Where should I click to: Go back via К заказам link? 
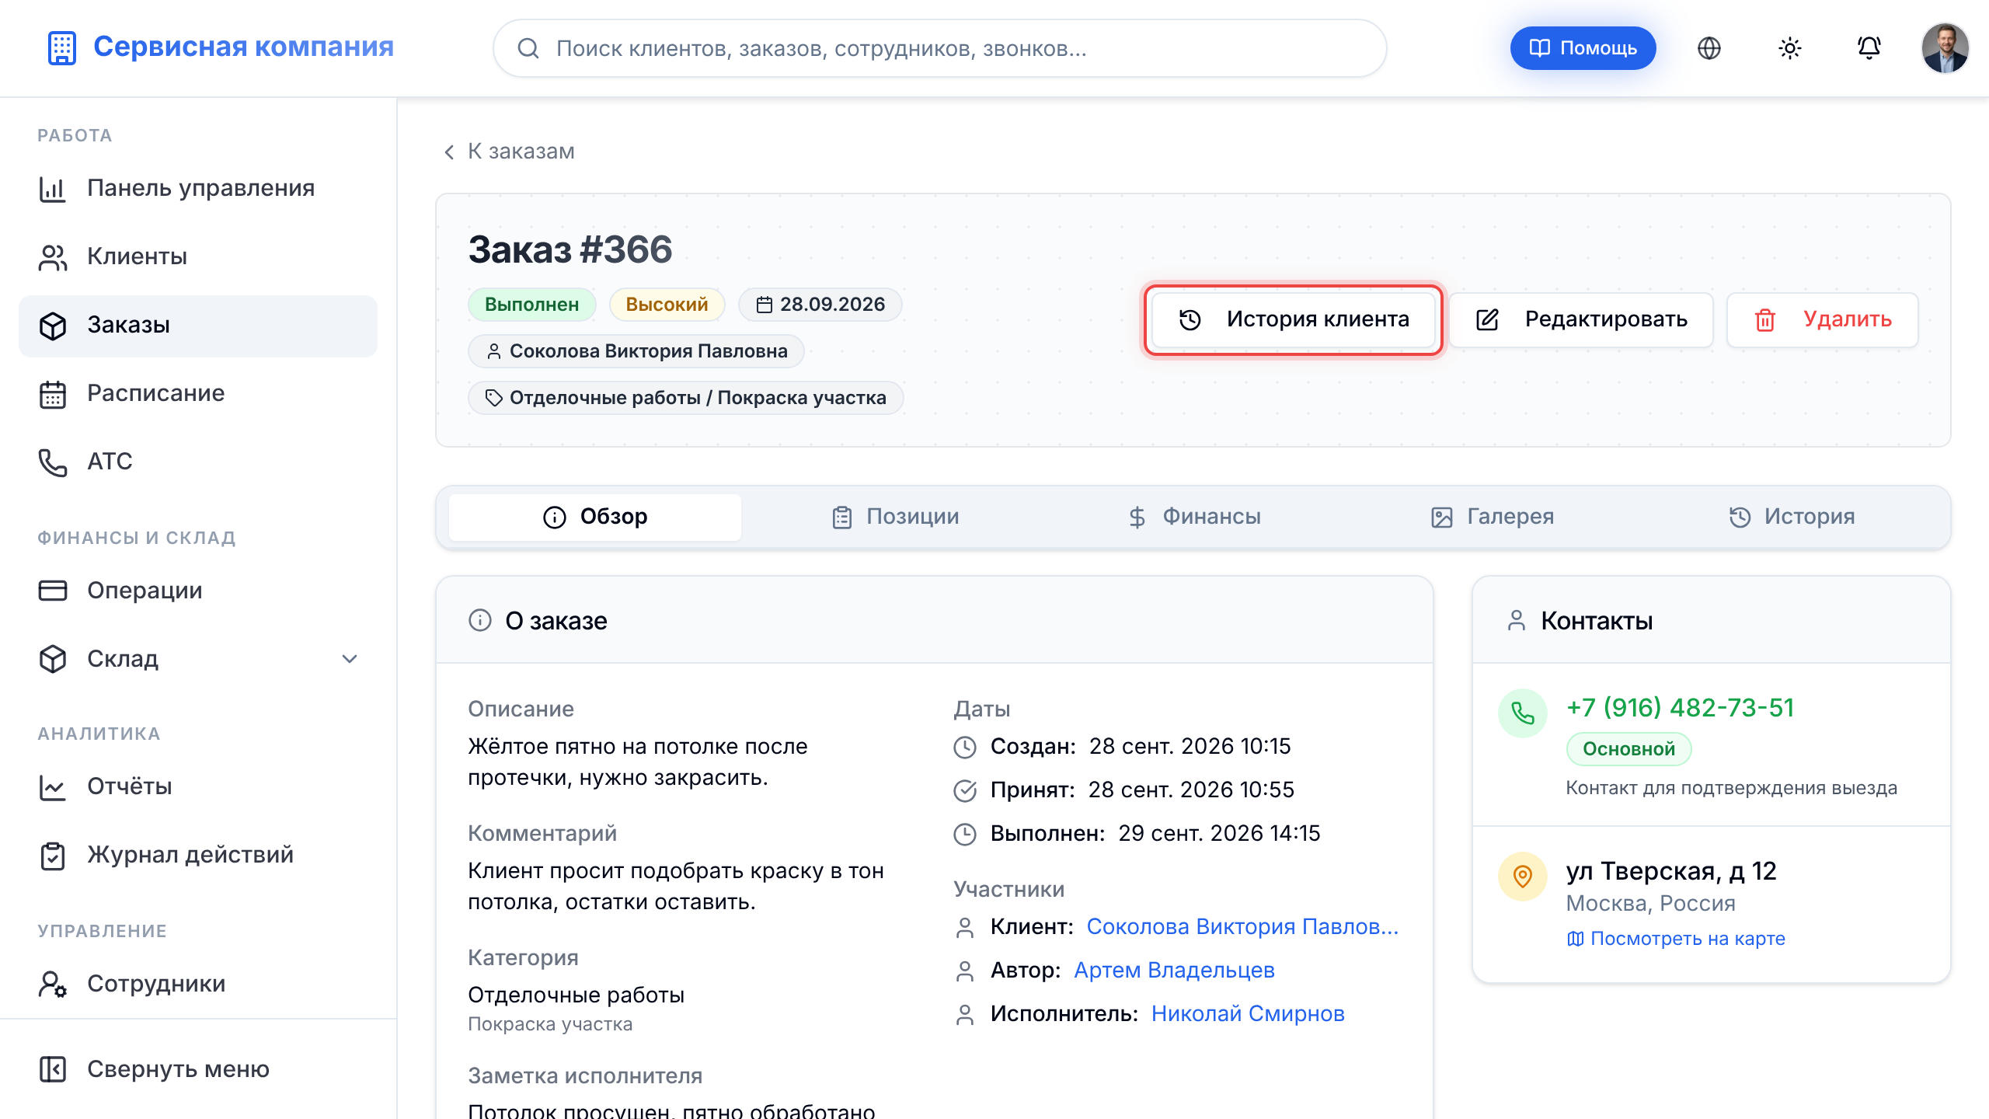click(x=509, y=151)
